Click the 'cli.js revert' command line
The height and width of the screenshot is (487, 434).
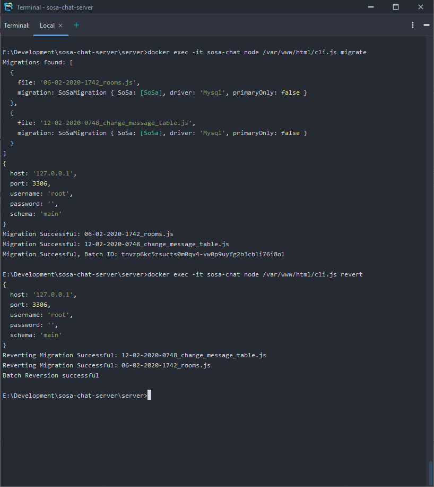tap(183, 274)
